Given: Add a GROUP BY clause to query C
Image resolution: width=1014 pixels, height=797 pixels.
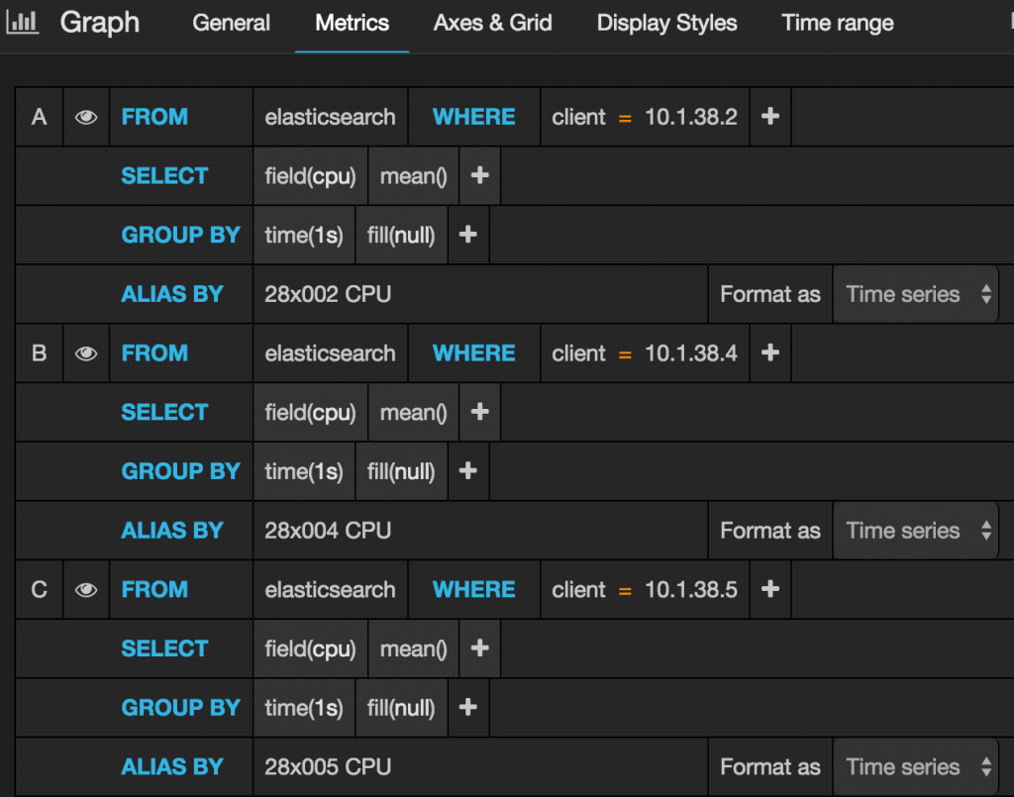Looking at the screenshot, I should click(467, 708).
